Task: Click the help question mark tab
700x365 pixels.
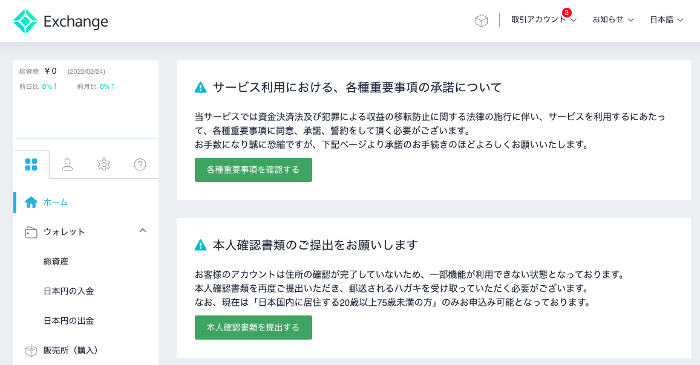Action: tap(140, 164)
